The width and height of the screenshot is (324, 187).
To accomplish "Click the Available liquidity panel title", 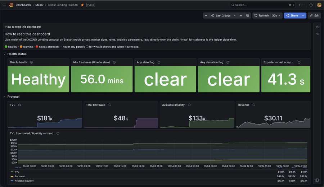I will 174,105.
